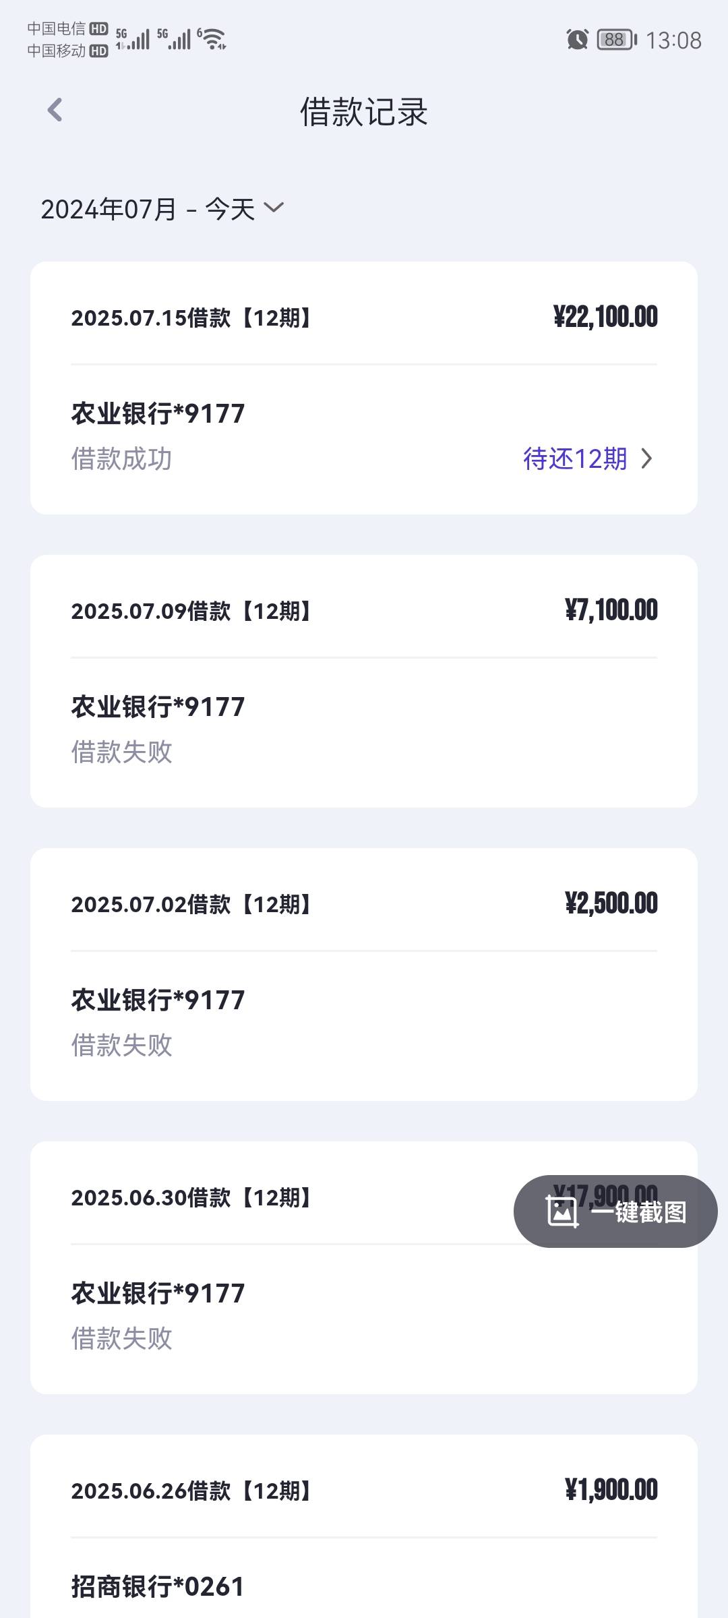728x1618 pixels.
Task: Tap the first 5G signal bars icon
Action: pyautogui.click(x=132, y=39)
